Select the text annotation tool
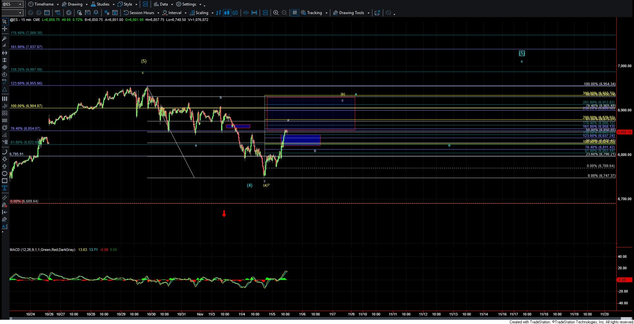The height and width of the screenshot is (324, 634). pyautogui.click(x=5, y=188)
